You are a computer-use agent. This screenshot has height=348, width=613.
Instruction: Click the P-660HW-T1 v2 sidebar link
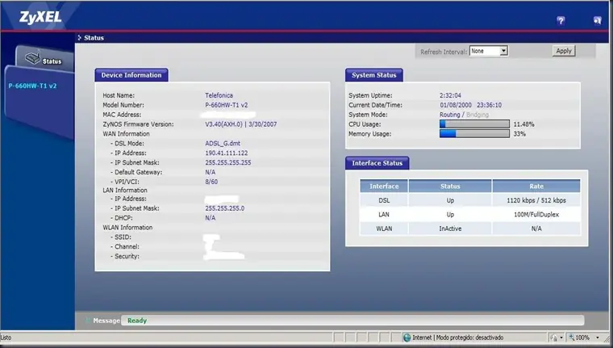(32, 86)
